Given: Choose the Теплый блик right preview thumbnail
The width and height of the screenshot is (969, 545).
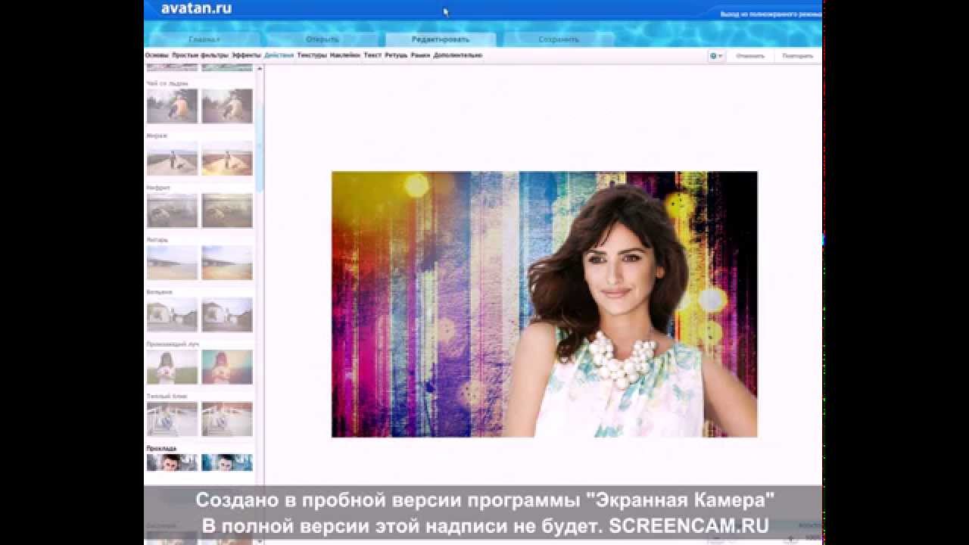Looking at the screenshot, I should click(227, 419).
